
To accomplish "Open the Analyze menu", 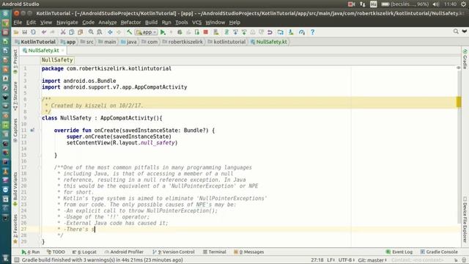I will pos(108,23).
